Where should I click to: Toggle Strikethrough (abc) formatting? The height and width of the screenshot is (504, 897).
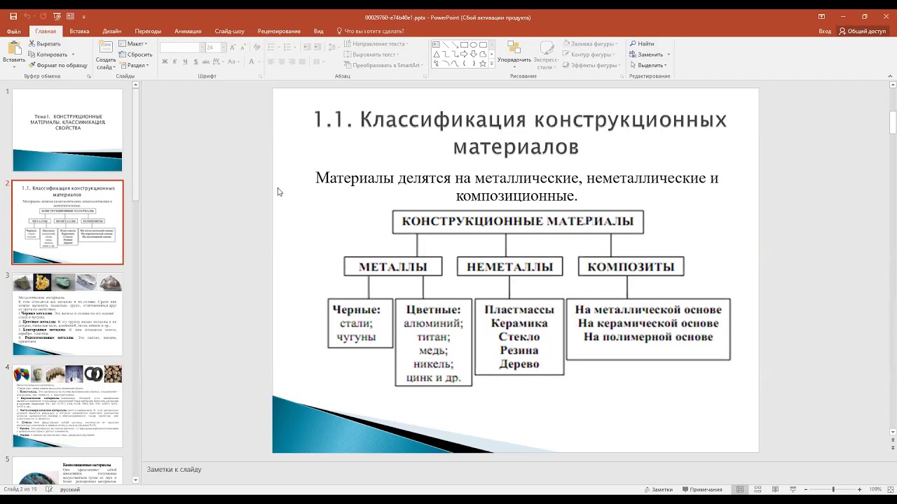[206, 62]
